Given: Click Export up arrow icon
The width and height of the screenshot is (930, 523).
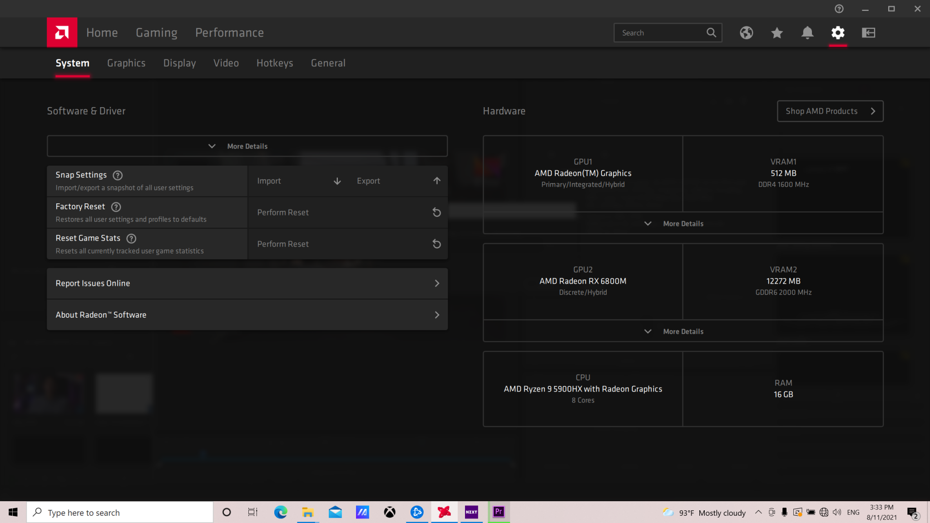Looking at the screenshot, I should [437, 181].
